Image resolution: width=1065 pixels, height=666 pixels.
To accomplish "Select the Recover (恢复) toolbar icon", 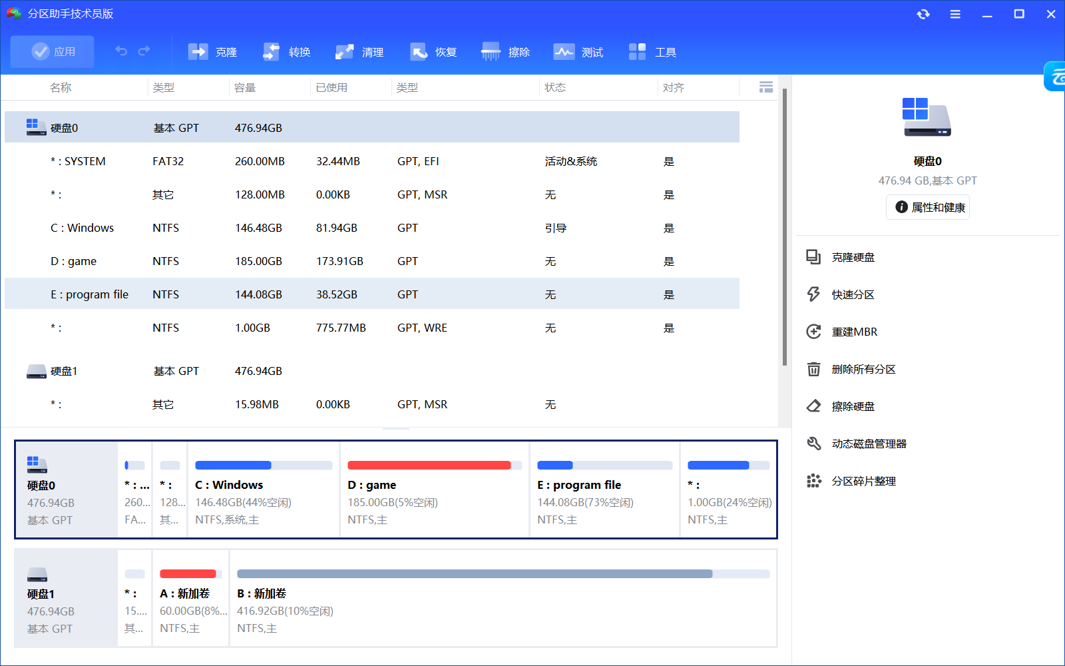I will coord(433,52).
